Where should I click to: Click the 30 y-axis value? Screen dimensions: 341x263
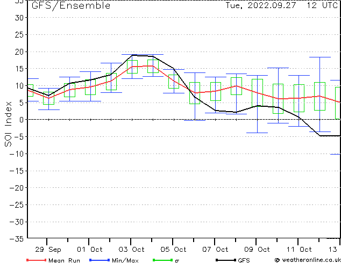click(19, 18)
